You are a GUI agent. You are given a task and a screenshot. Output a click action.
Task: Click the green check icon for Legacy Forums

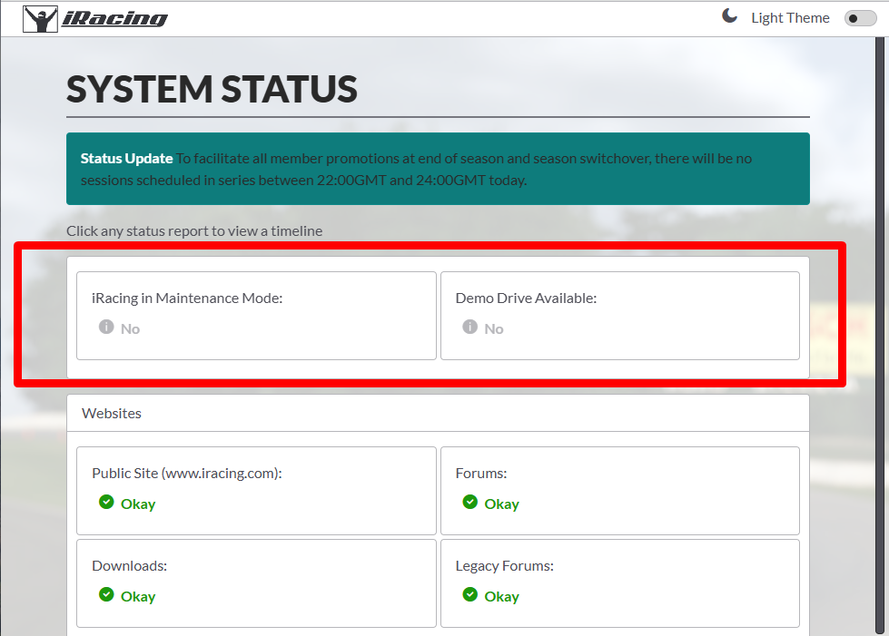(470, 594)
